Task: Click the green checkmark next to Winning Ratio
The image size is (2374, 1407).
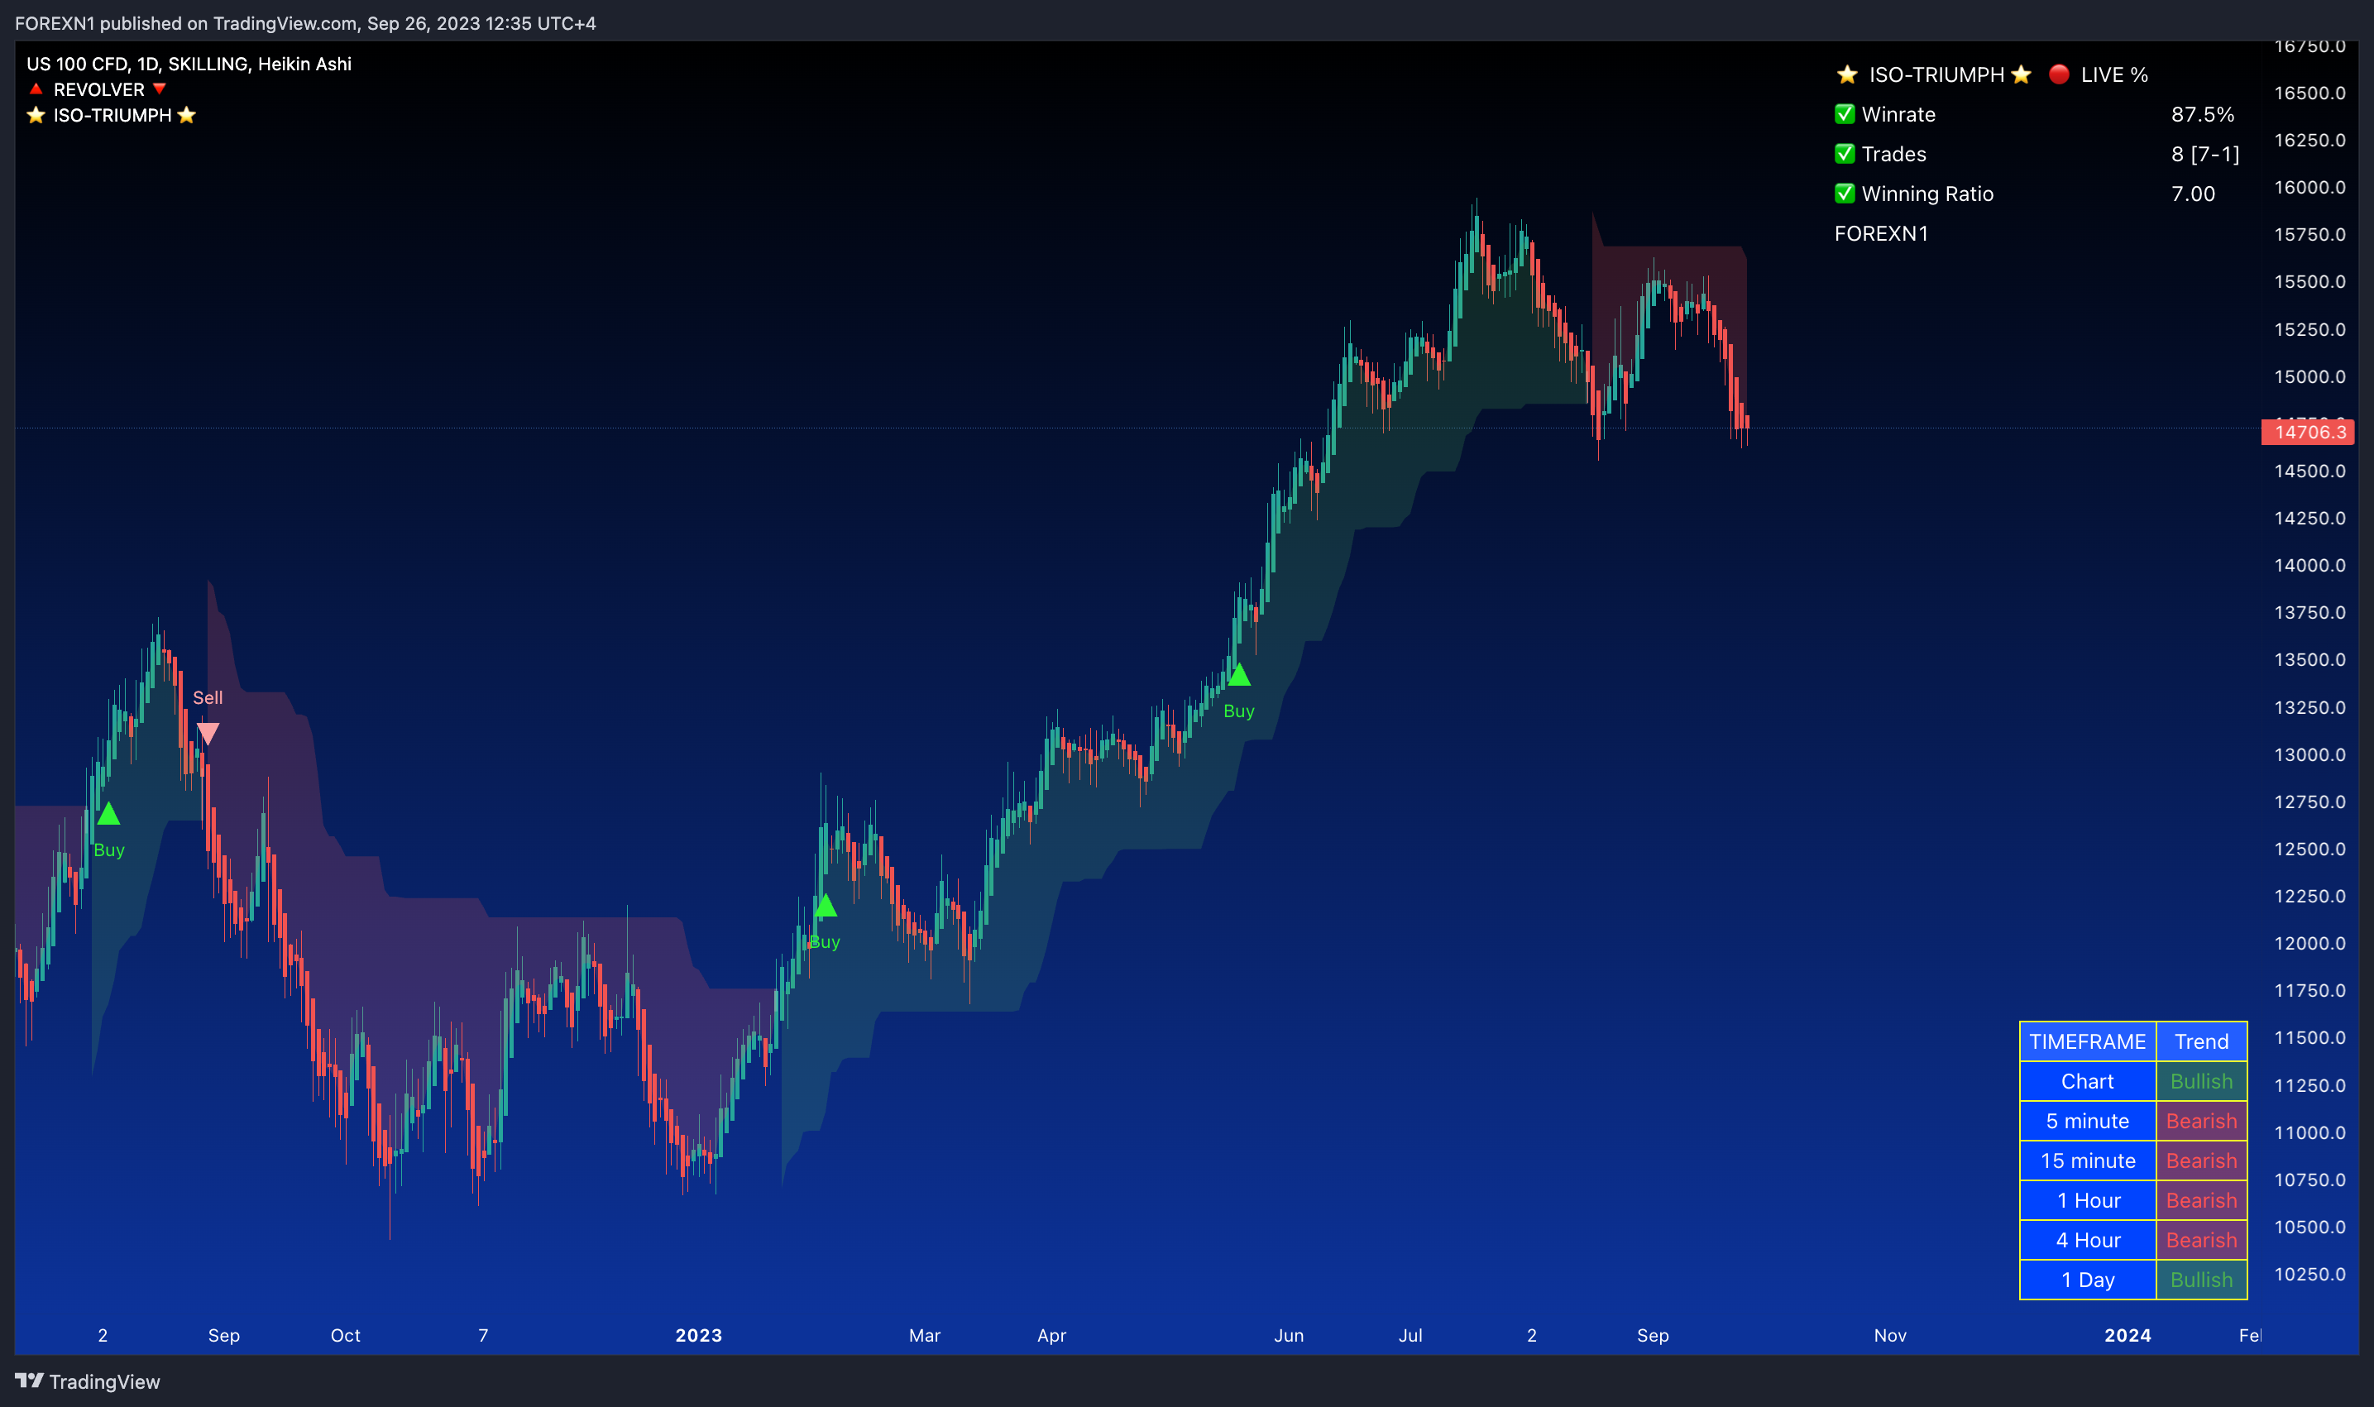Action: click(x=1845, y=194)
